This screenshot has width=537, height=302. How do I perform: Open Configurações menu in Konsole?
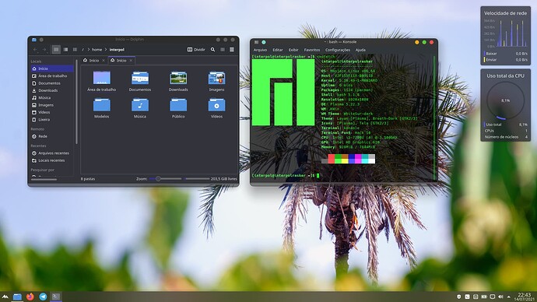pyautogui.click(x=338, y=50)
